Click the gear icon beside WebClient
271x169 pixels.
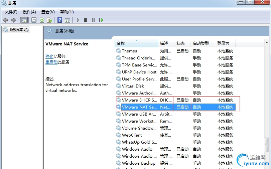[x=119, y=135]
